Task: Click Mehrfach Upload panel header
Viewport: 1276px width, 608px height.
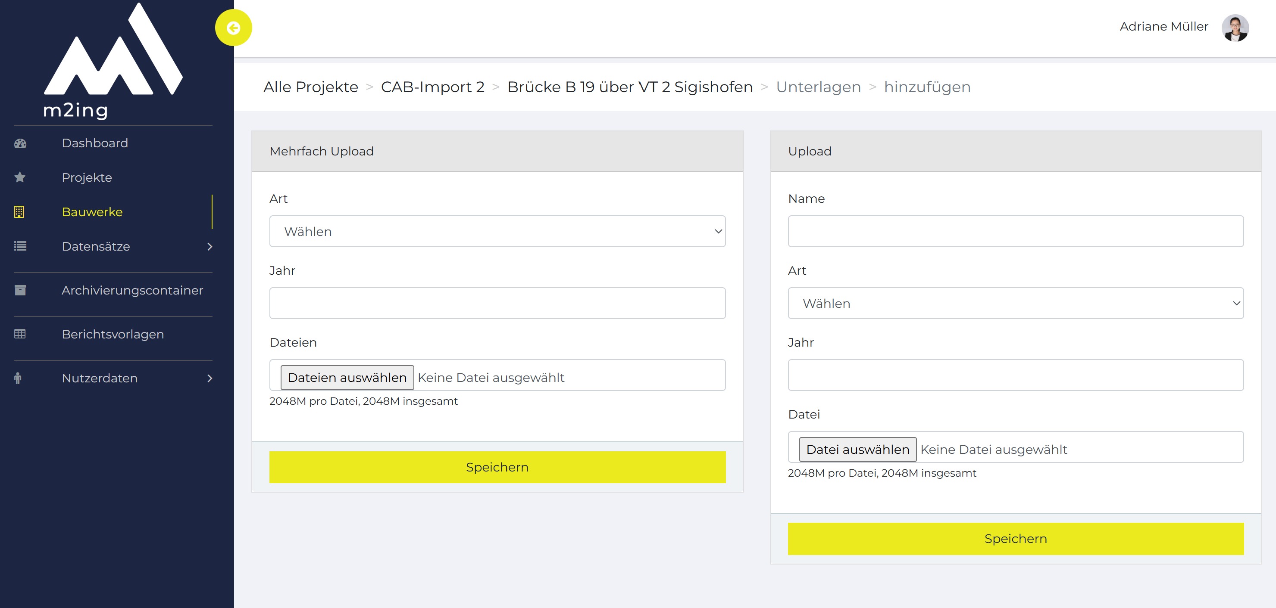Action: (497, 151)
